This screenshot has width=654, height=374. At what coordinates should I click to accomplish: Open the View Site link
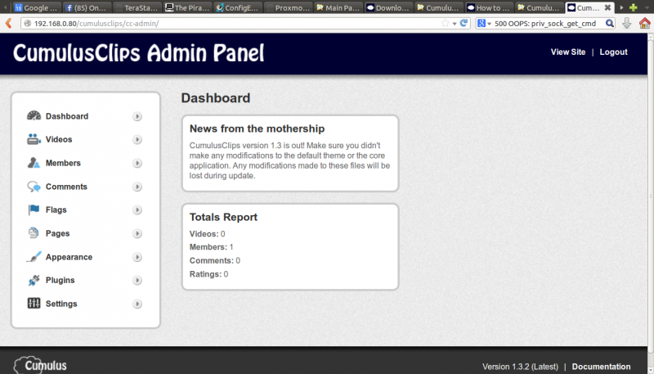click(568, 52)
